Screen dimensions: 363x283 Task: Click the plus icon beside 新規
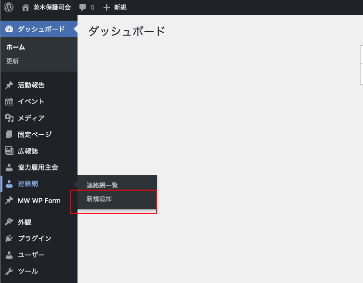click(x=106, y=8)
